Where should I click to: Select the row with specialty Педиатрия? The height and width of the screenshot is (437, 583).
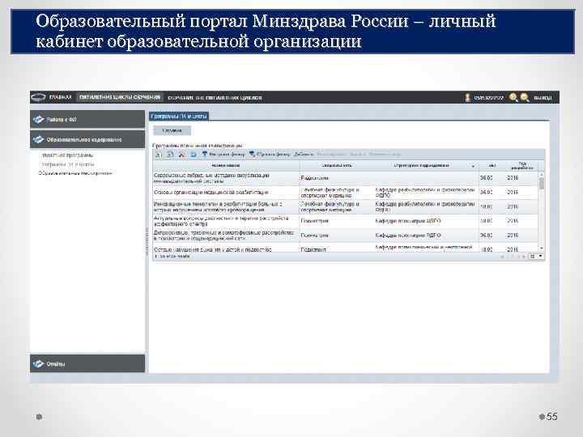point(346,248)
